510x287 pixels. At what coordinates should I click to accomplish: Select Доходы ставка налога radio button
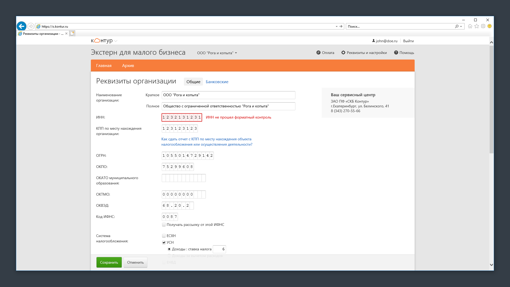(x=169, y=249)
